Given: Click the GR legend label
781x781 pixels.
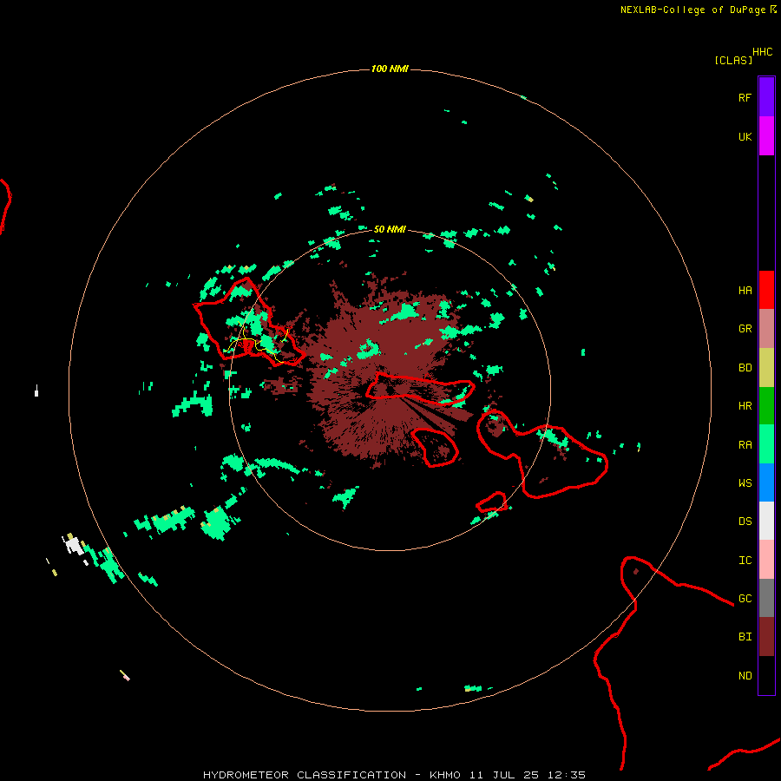Looking at the screenshot, I should click(745, 329).
